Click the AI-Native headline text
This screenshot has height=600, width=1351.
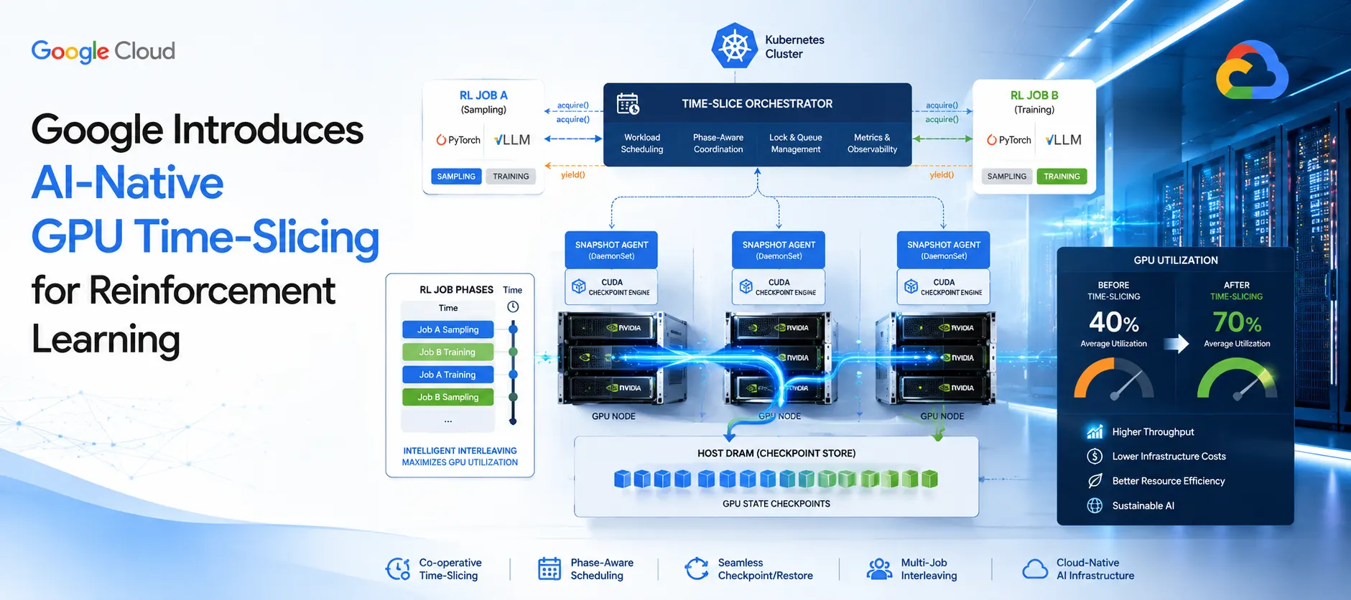tap(128, 182)
